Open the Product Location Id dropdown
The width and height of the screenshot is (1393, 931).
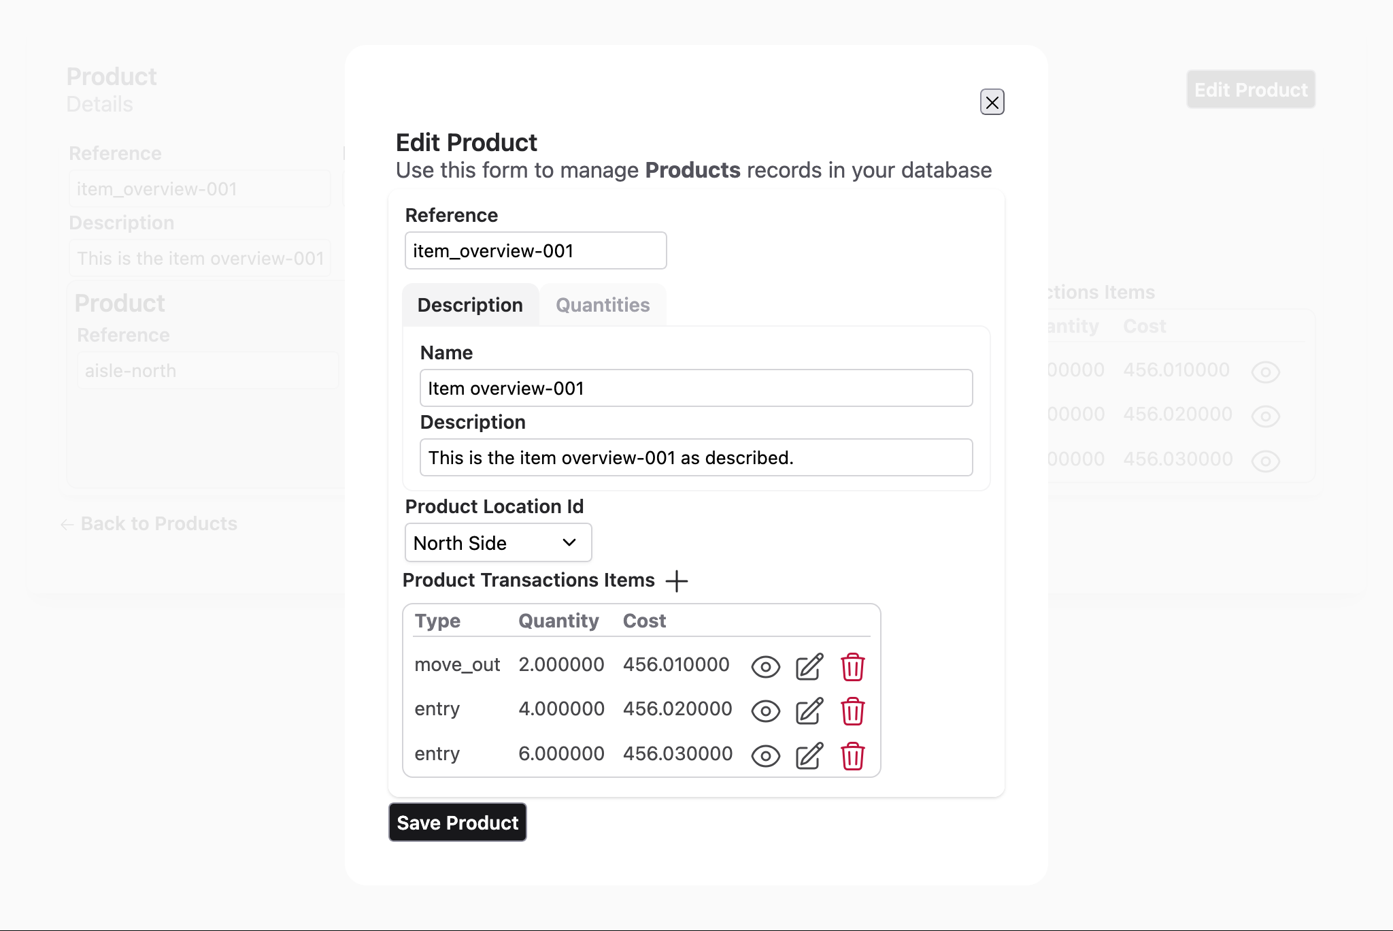coord(499,542)
